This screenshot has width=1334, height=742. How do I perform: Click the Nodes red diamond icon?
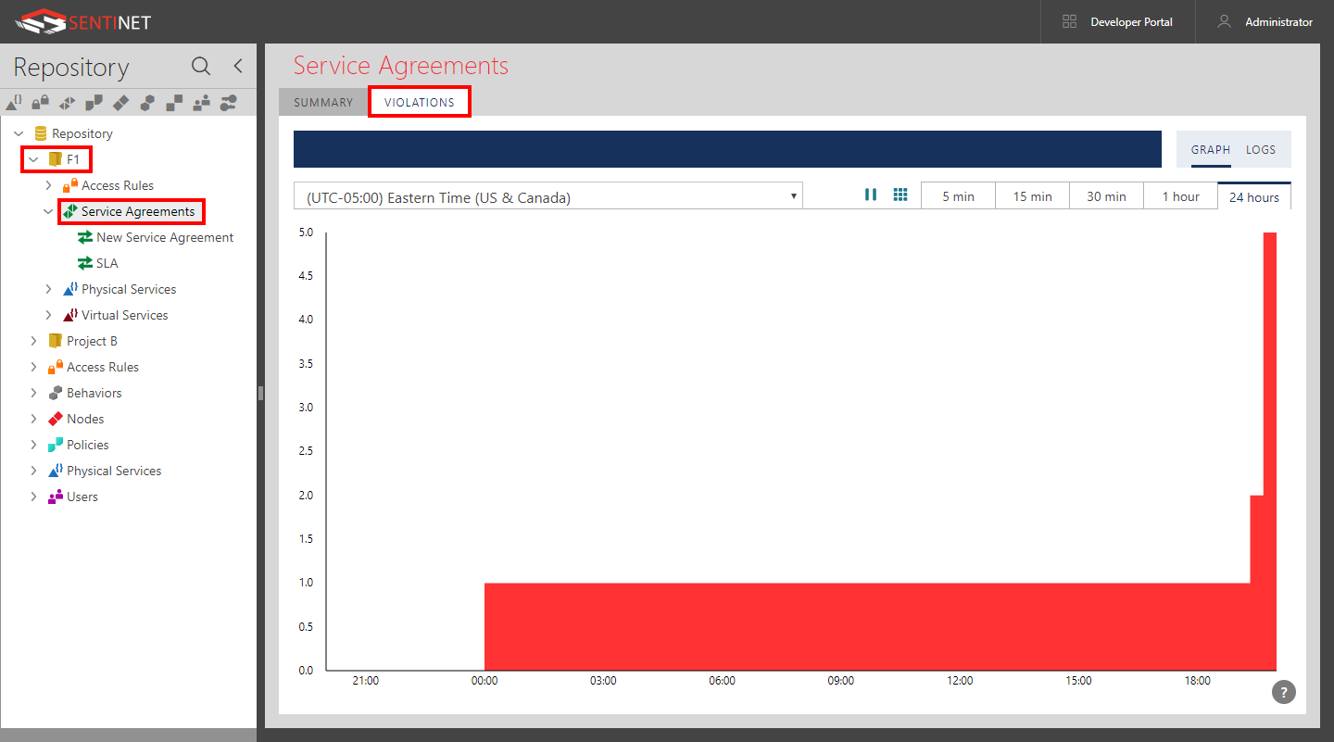tap(56, 419)
